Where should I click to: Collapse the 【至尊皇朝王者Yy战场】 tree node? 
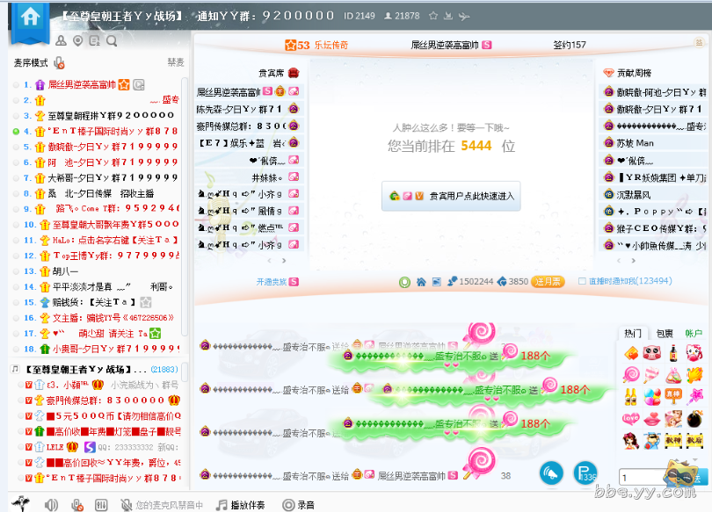point(15,369)
